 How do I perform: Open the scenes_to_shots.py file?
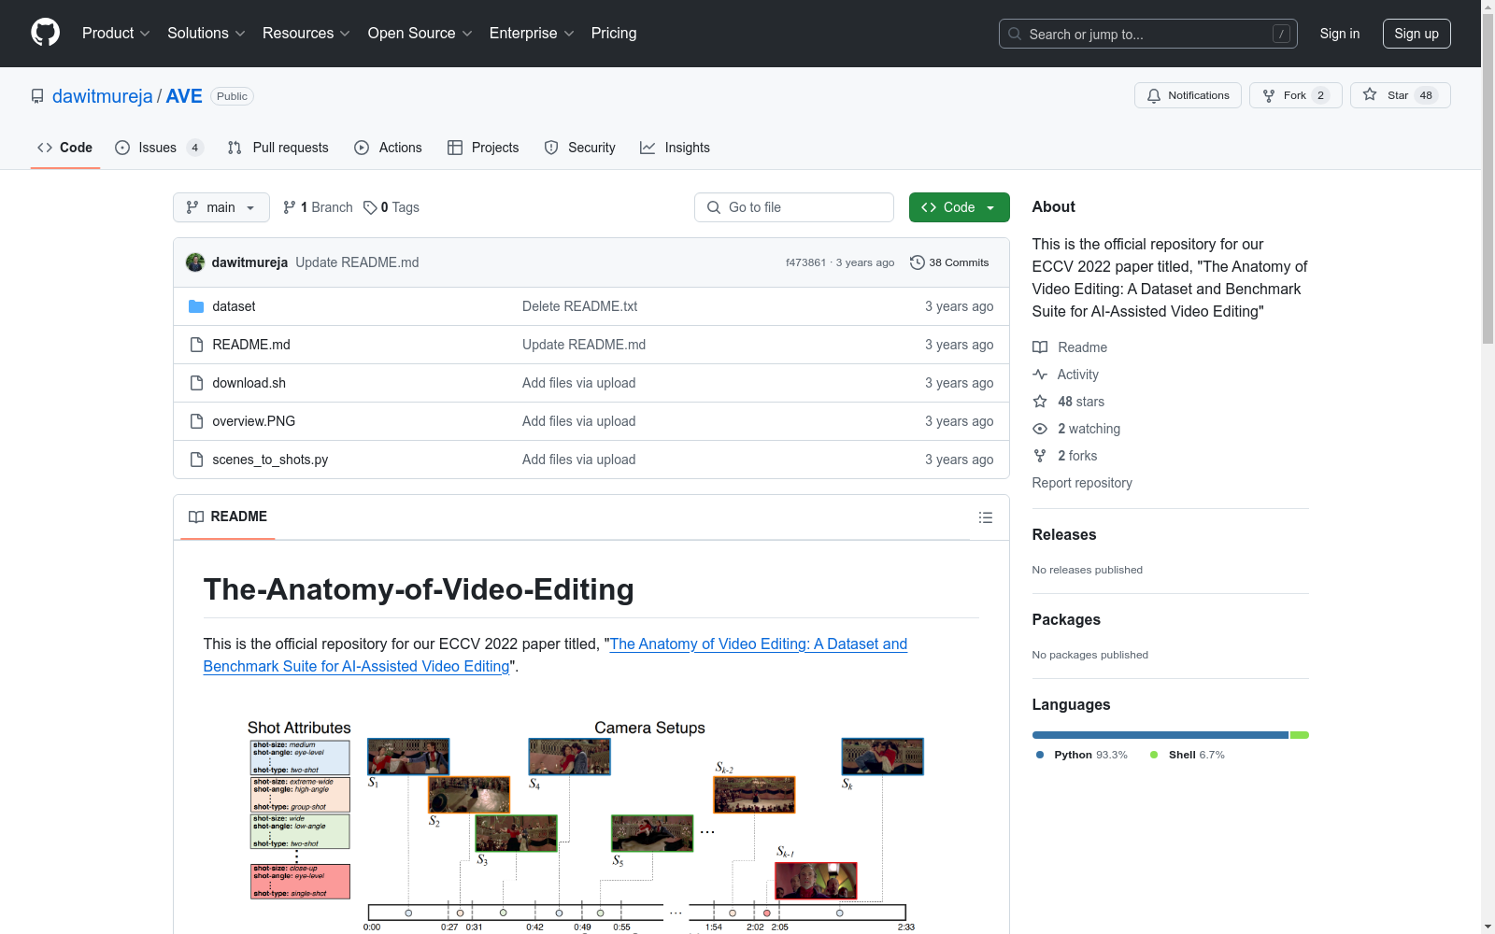270,460
